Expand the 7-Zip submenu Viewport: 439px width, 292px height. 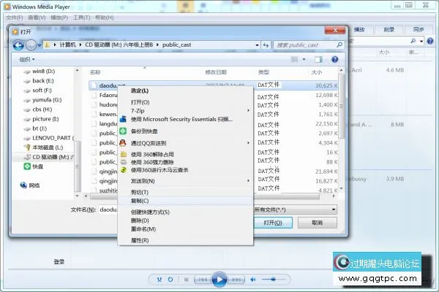248,111
